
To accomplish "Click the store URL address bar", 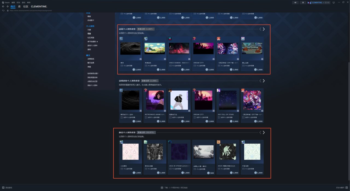I will [31, 10].
